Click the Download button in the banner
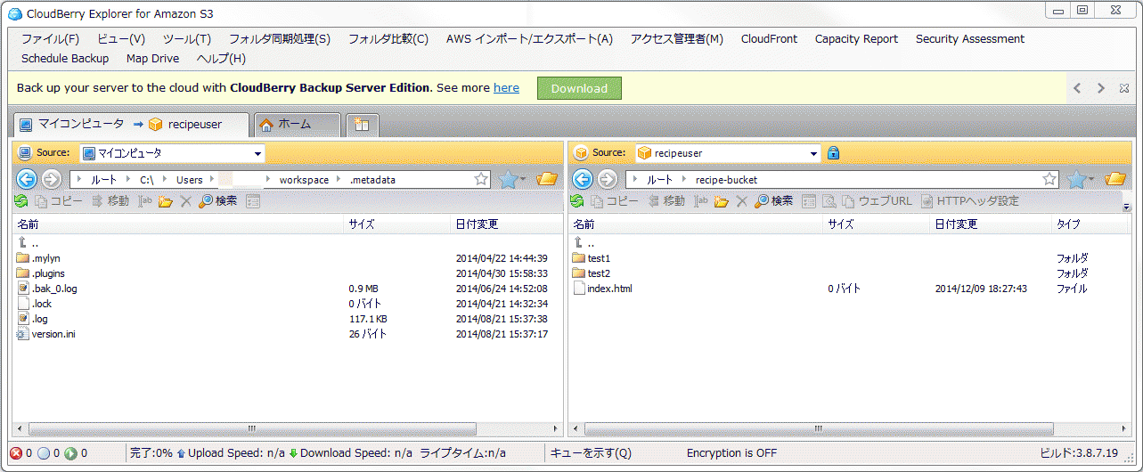 coord(579,88)
